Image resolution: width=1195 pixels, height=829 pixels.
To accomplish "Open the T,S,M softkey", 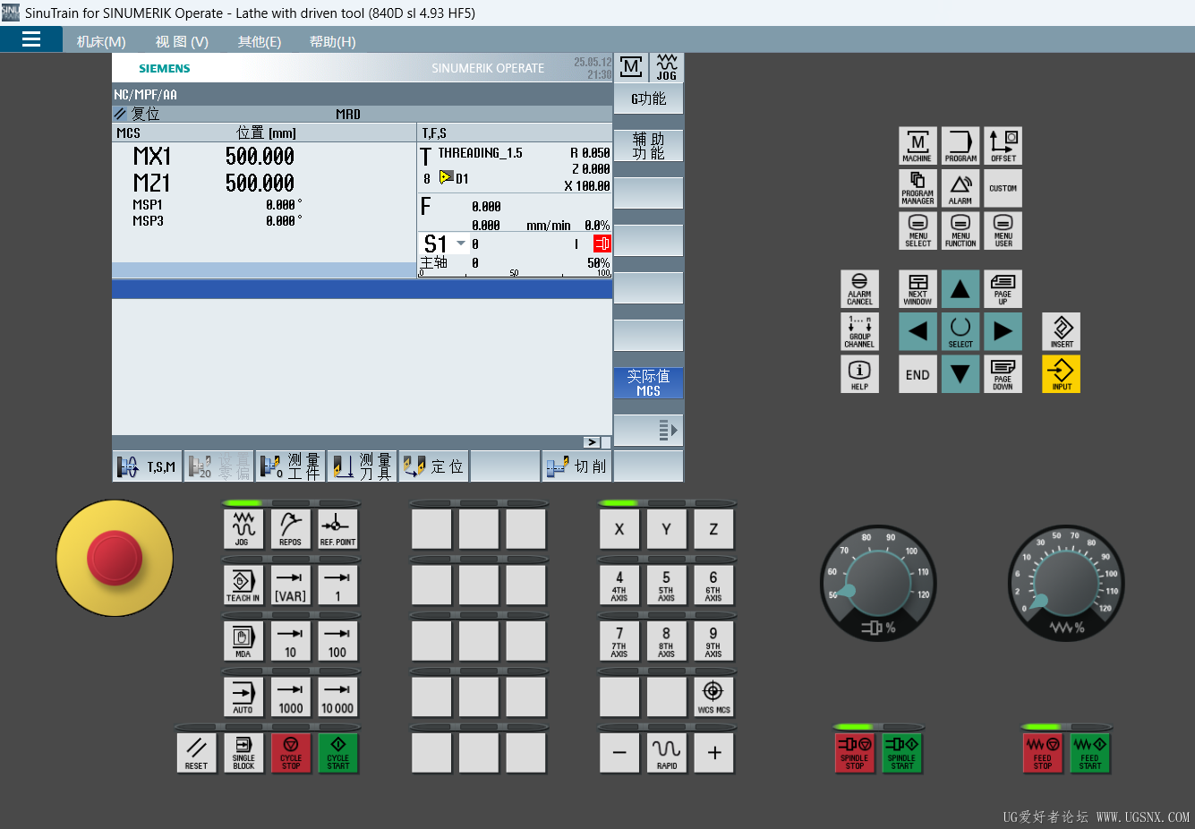I will point(148,466).
